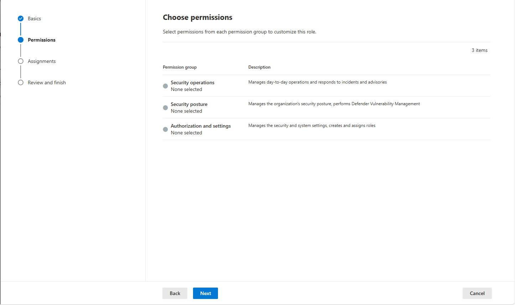Click the Assignments step circle icon
515x305 pixels.
(x=21, y=61)
